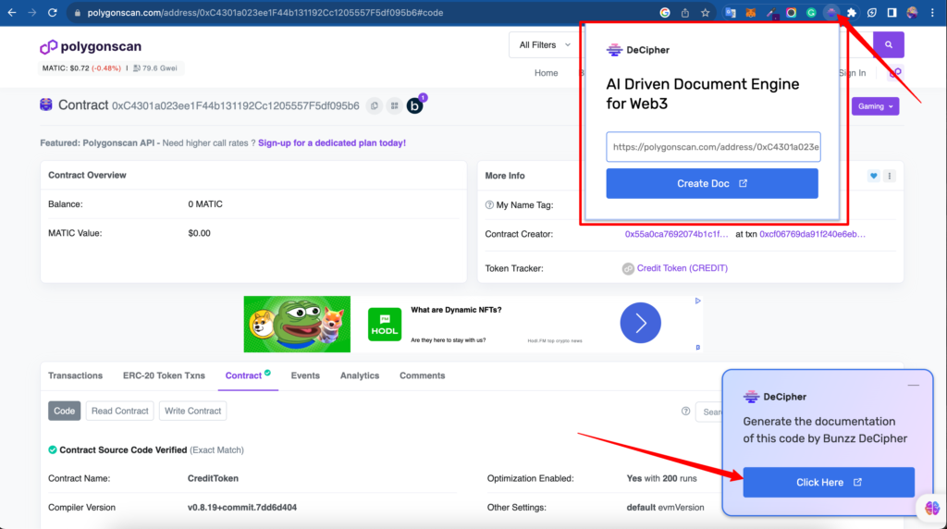Select the Contract tab
The height and width of the screenshot is (529, 947).
(248, 375)
